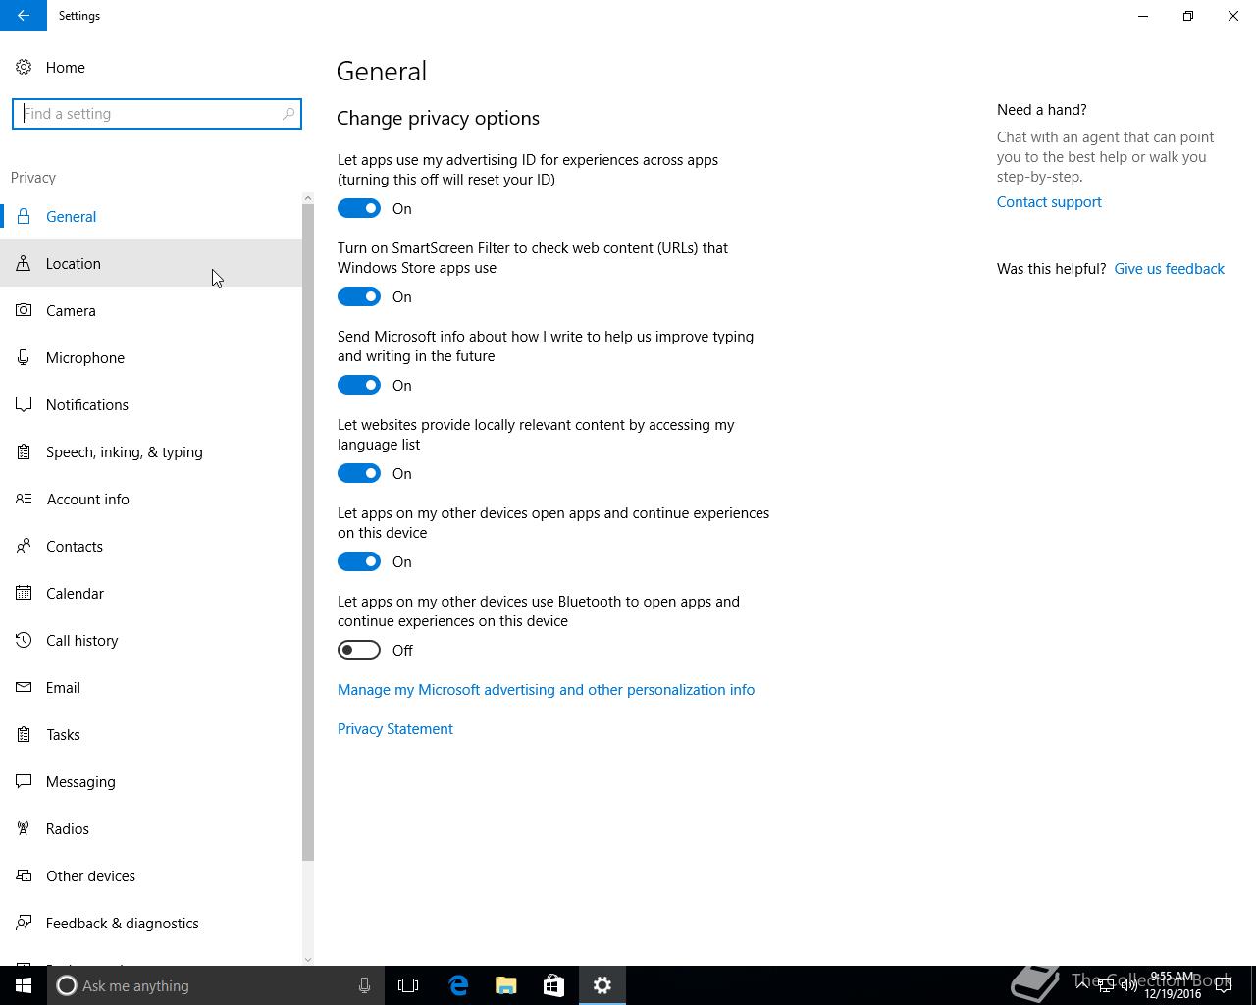Click Find a setting search box
The height and width of the screenshot is (1005, 1256).
coord(157,114)
